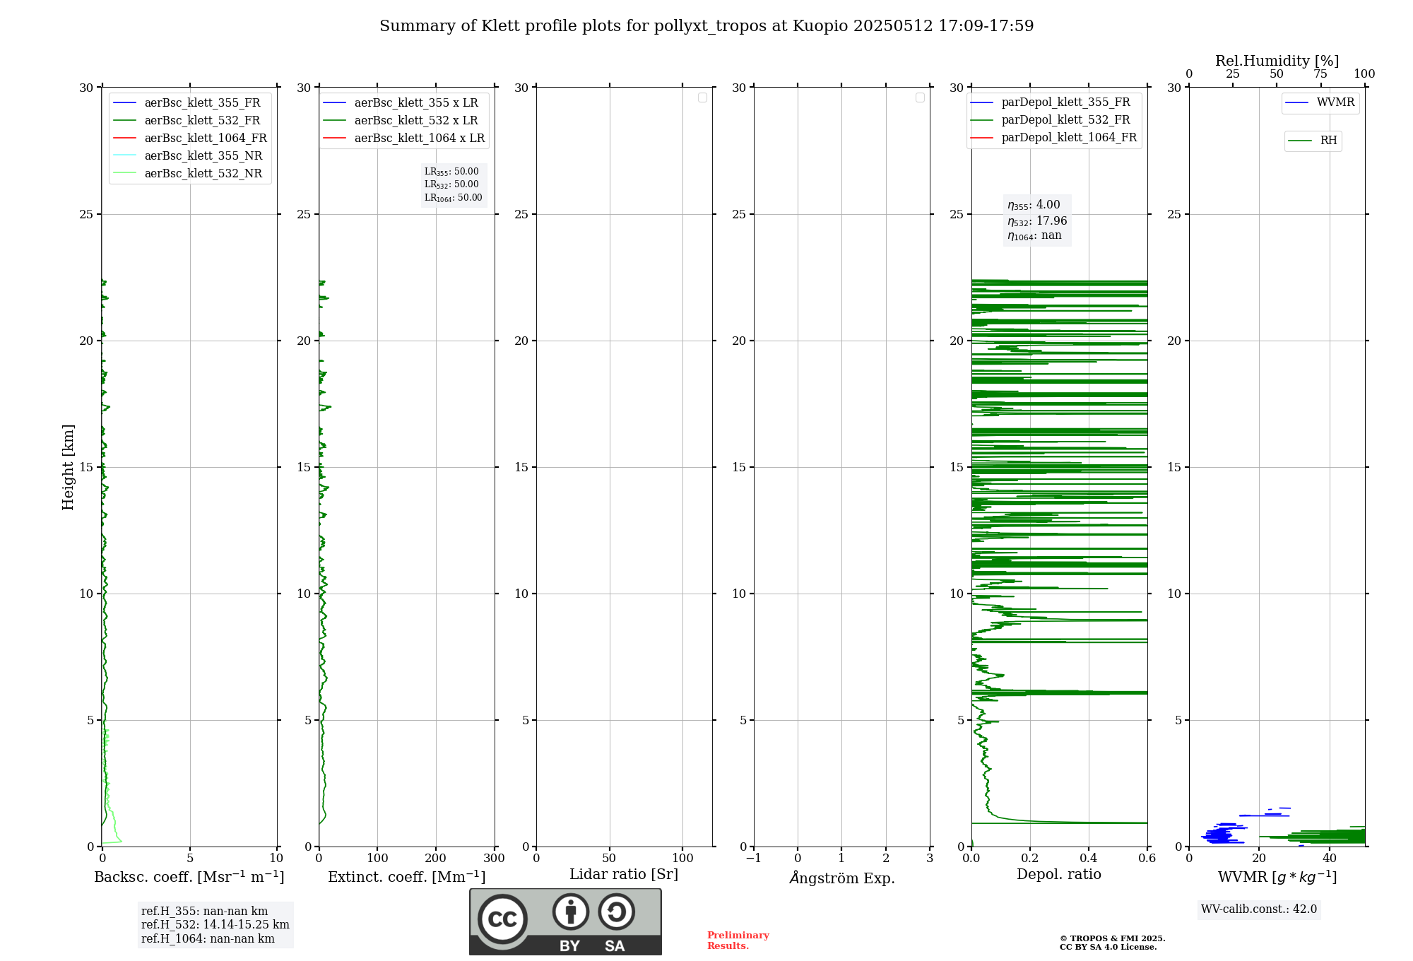Click the Height [km] axis label
The image size is (1413, 961).
68,467
